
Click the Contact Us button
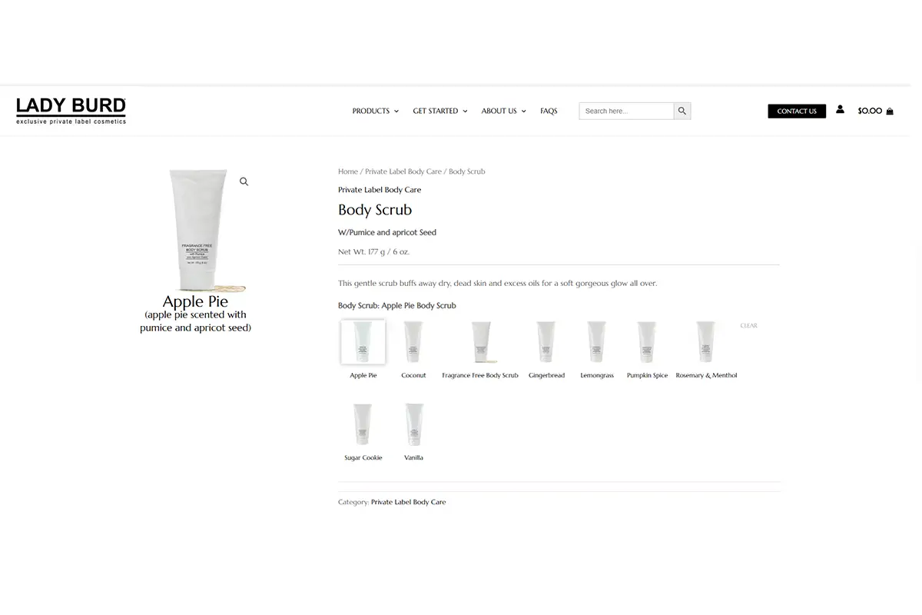(797, 111)
